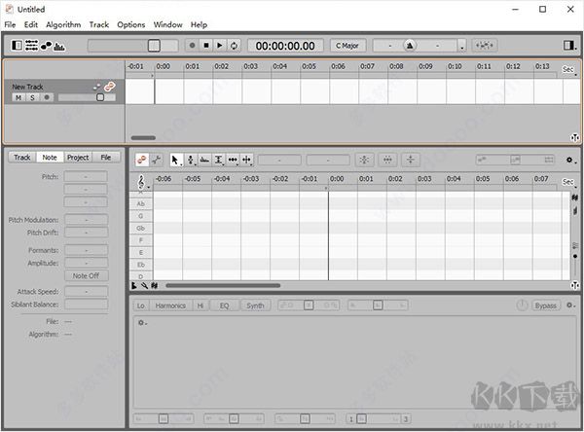Show the track list pane icon

(32, 46)
